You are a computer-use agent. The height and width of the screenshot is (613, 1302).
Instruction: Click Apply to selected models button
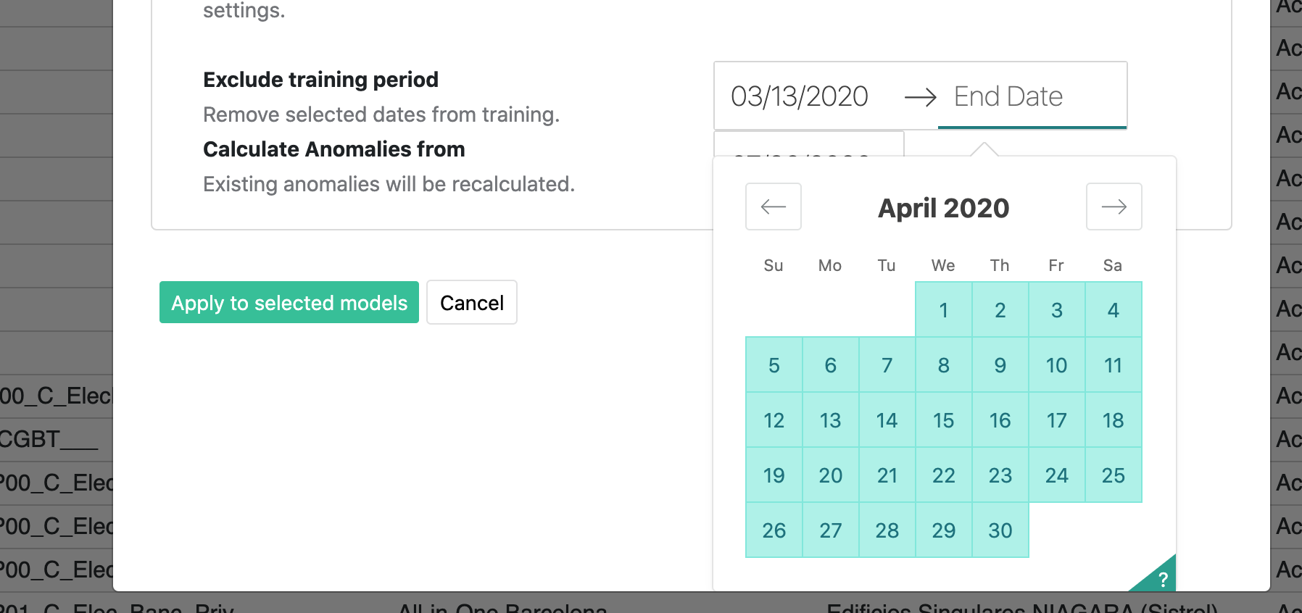click(289, 302)
